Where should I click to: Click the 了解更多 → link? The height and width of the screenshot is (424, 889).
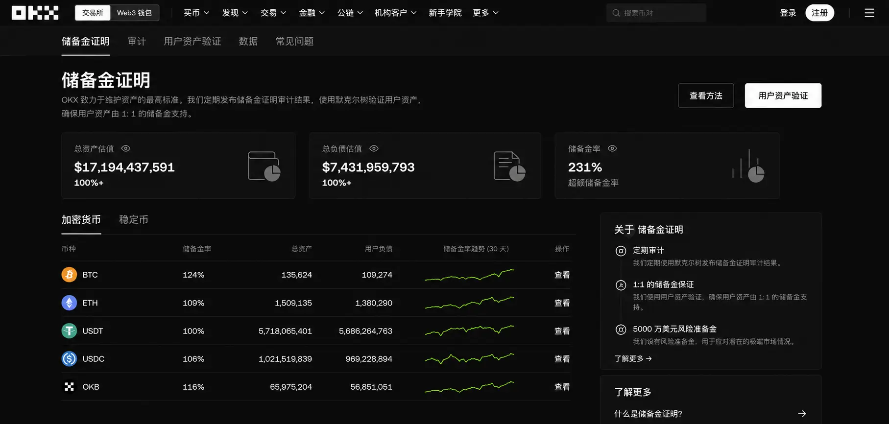point(633,358)
